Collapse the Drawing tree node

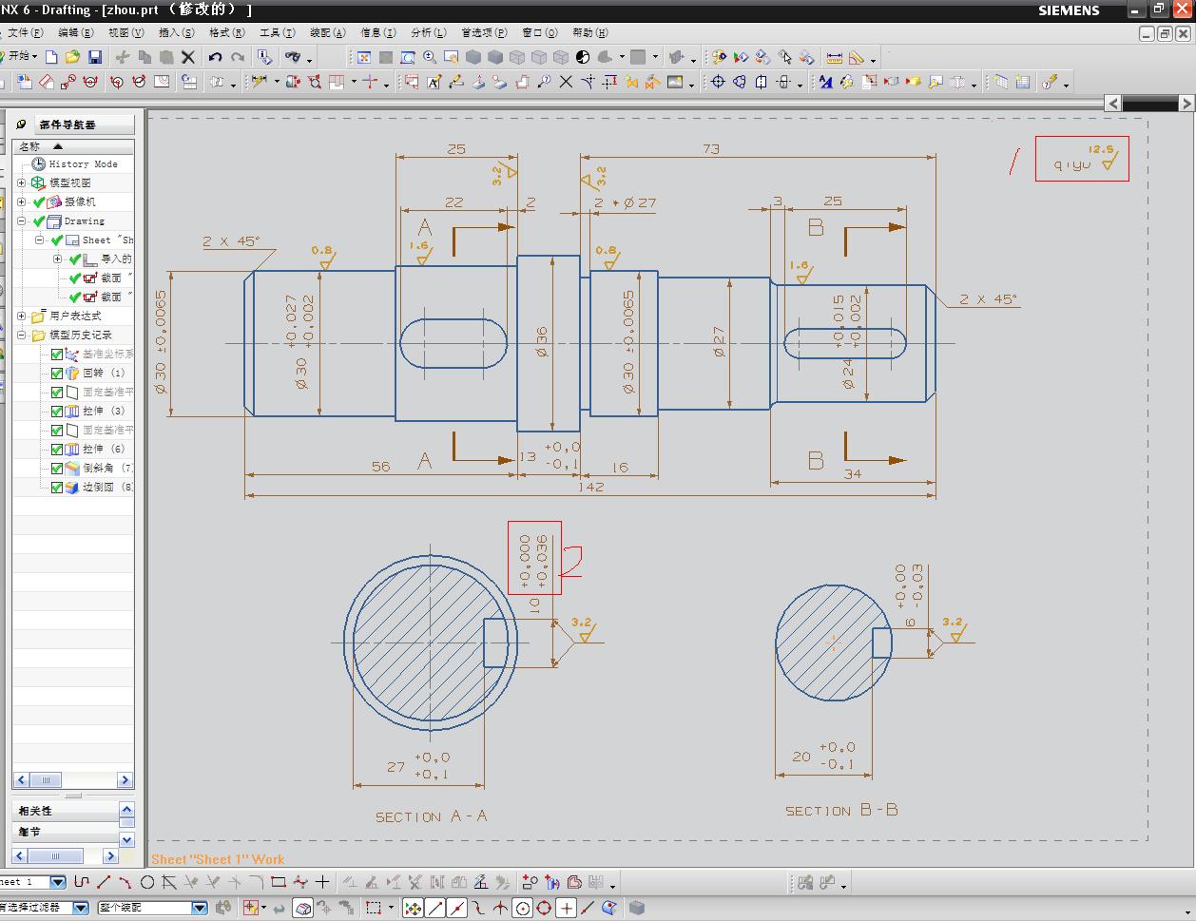click(22, 221)
